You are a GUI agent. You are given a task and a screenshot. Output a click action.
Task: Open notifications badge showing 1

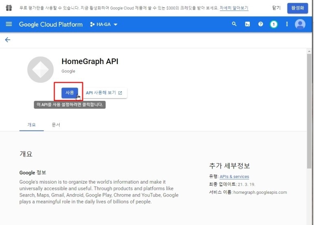[x=273, y=24]
